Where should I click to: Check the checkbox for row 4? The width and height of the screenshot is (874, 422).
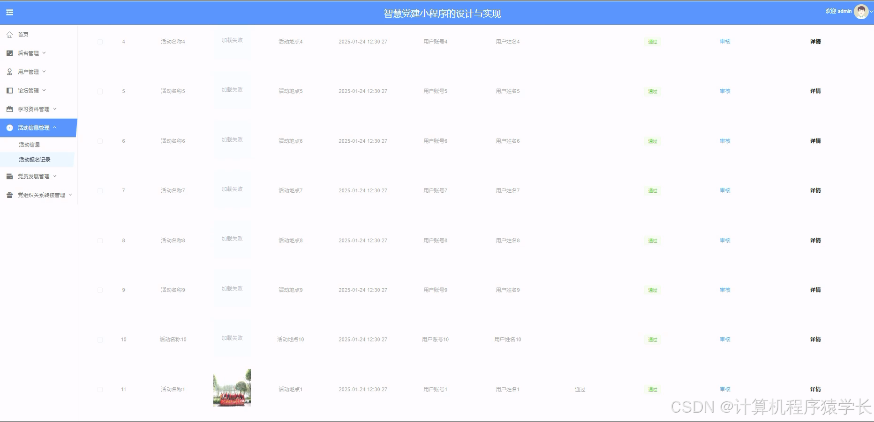(100, 42)
